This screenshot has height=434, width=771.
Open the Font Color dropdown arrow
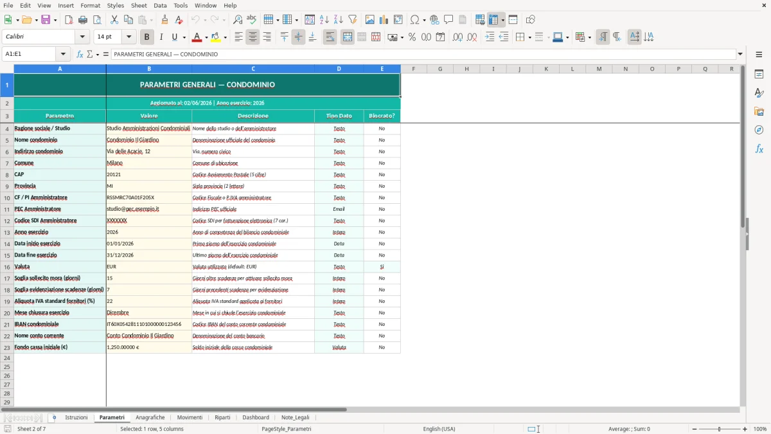[x=207, y=37]
